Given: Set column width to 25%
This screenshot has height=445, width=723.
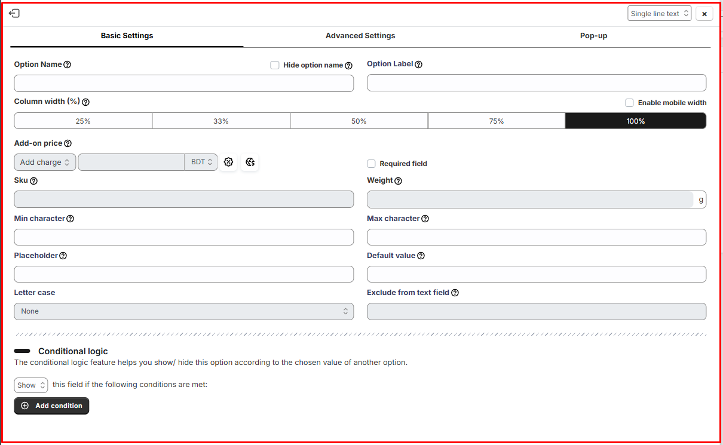Looking at the screenshot, I should 83,121.
